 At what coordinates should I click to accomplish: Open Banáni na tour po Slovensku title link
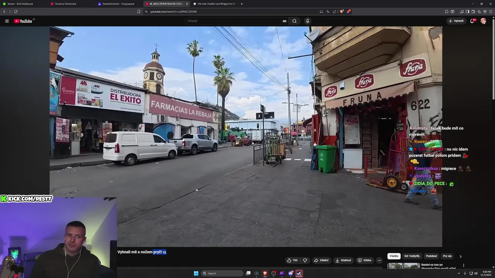click(438, 266)
